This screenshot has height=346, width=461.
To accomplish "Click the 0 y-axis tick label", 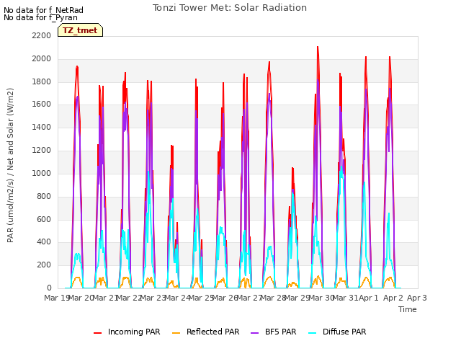I will [x=49, y=288].
